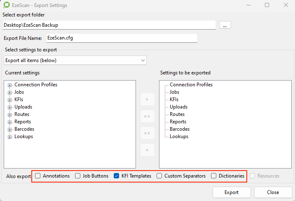Enable the Custom Separators checkbox
Screen dimensions: 295x201
tap(159, 176)
